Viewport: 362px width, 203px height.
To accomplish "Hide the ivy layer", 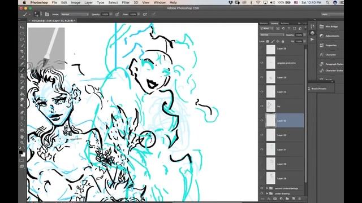I will click(262, 106).
